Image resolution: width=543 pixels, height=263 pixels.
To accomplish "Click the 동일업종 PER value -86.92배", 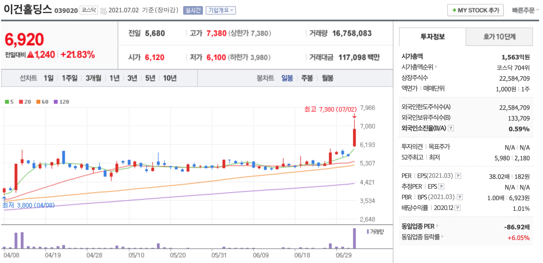I will point(517,227).
